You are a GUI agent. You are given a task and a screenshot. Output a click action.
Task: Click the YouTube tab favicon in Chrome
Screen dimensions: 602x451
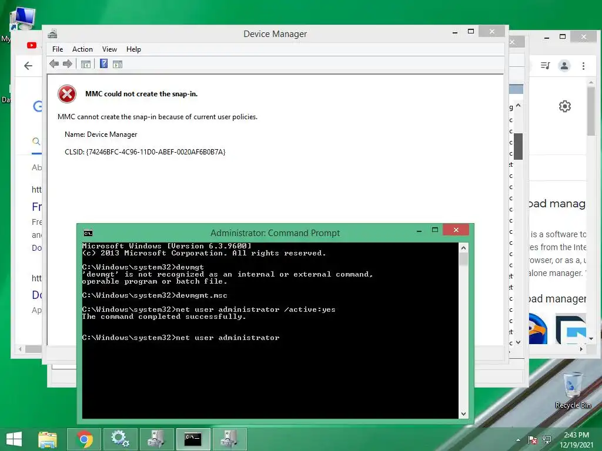[x=32, y=45]
